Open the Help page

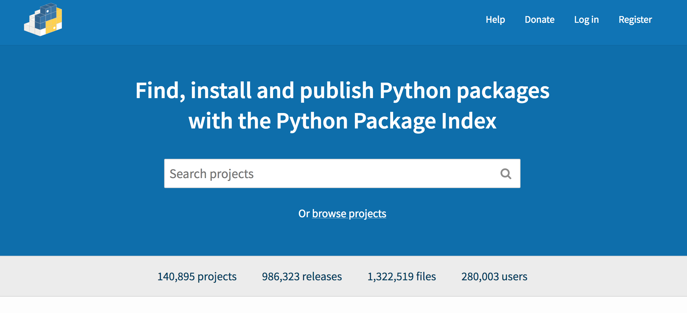coord(495,20)
